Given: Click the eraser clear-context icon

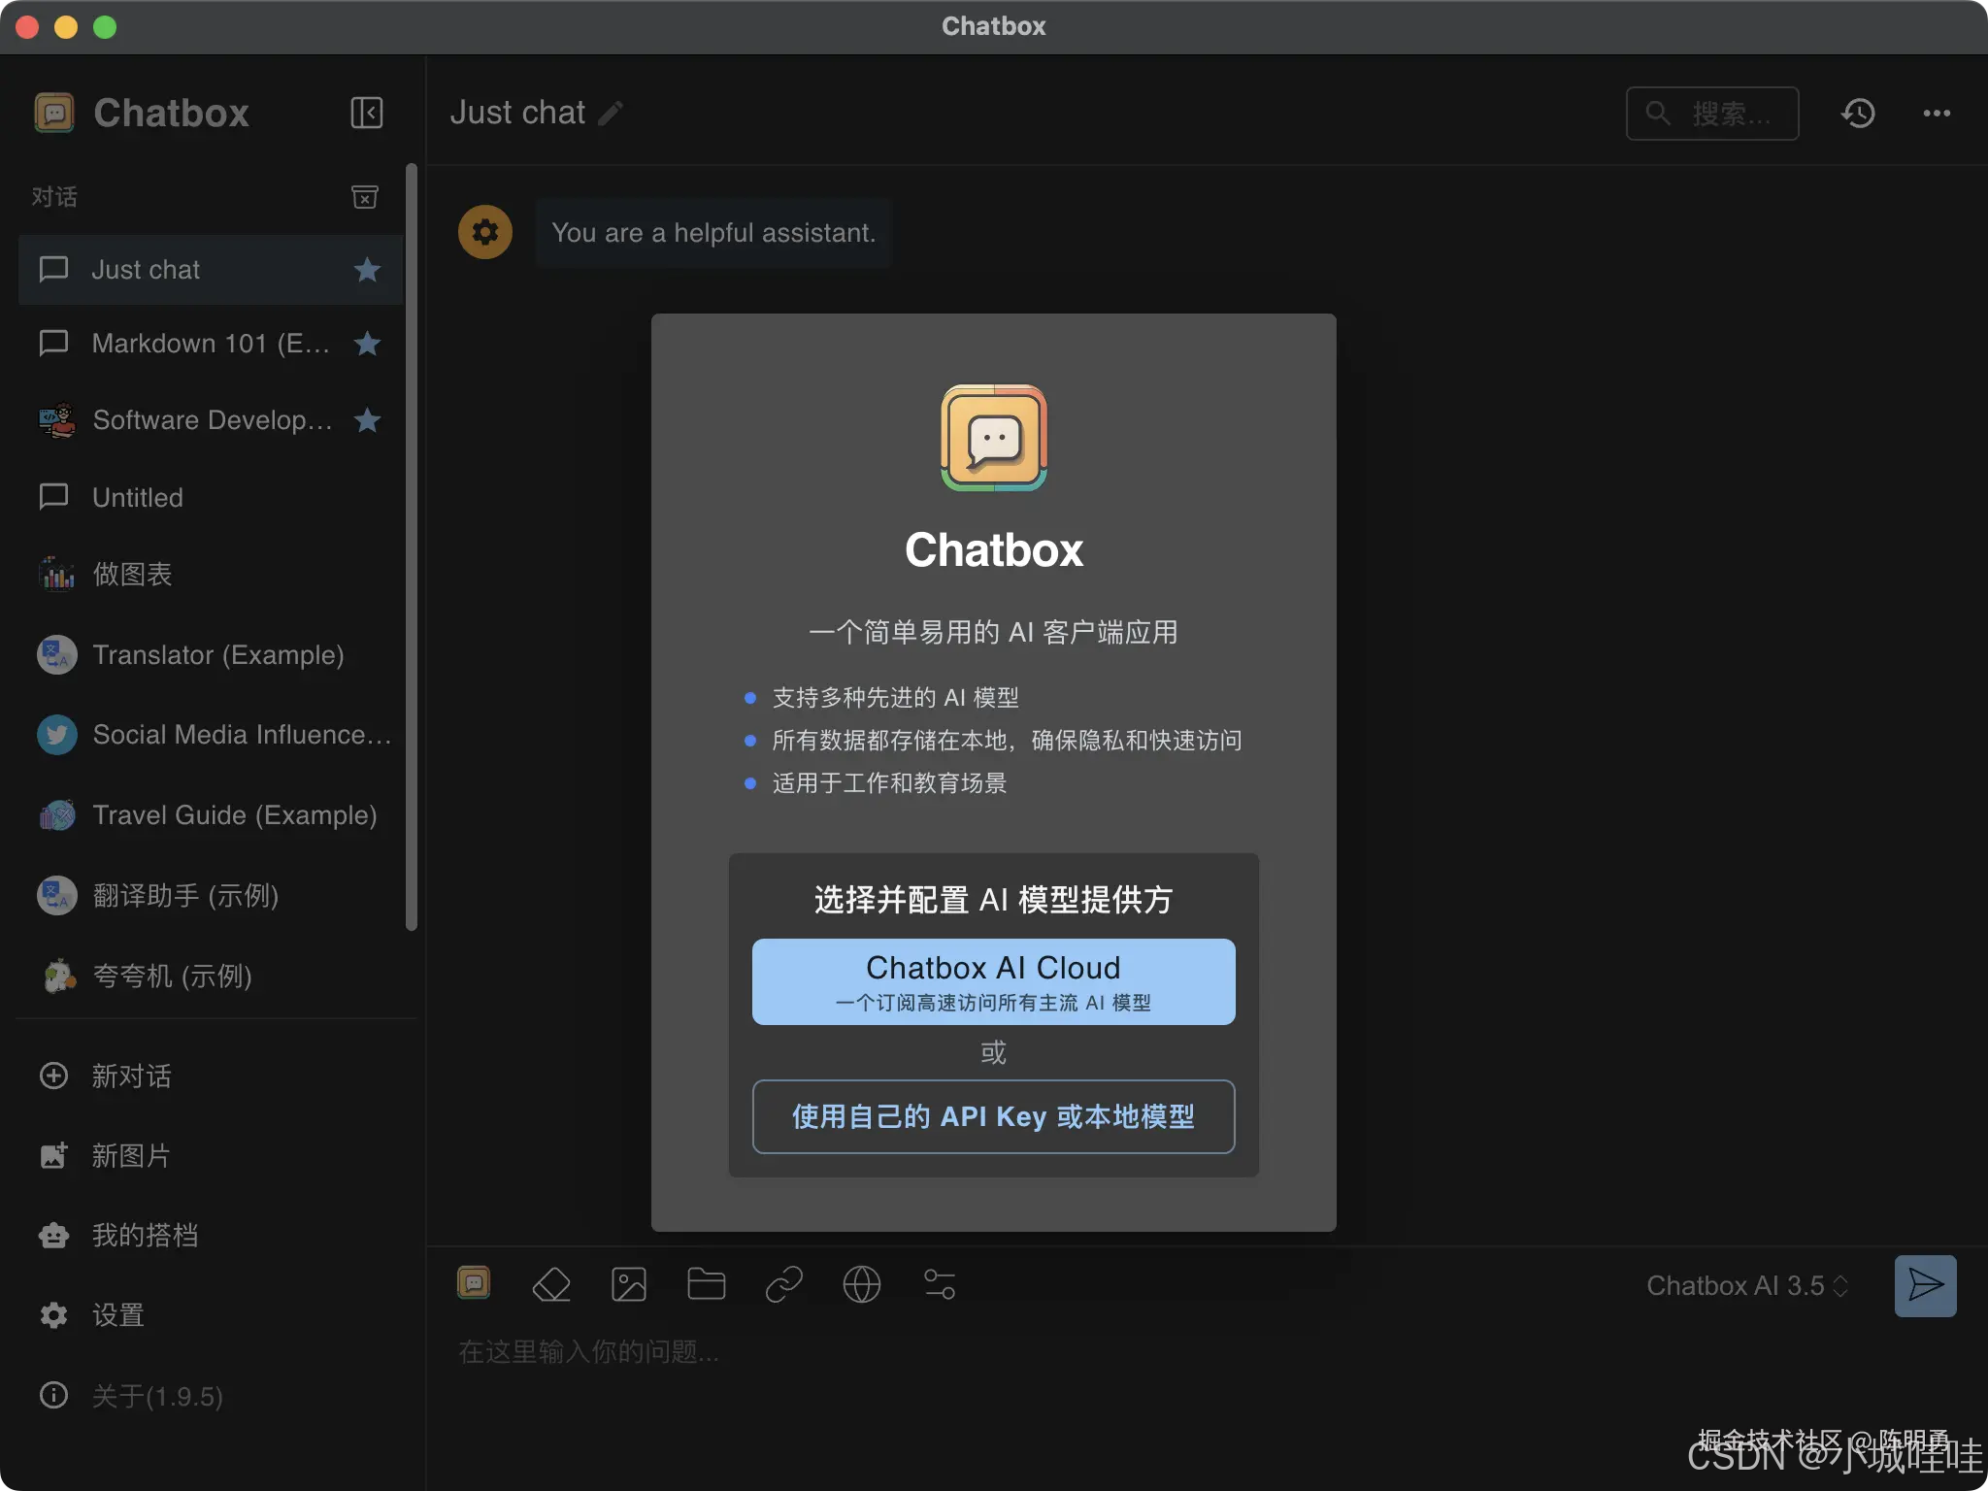Looking at the screenshot, I should 551,1284.
